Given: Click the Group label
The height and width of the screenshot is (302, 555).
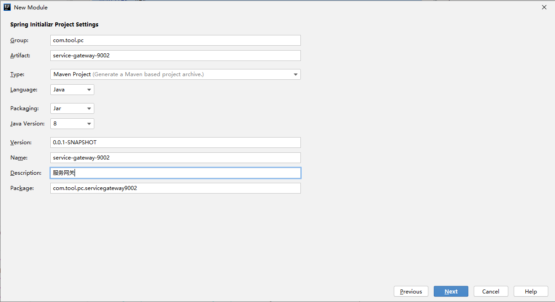Looking at the screenshot, I should click(19, 40).
